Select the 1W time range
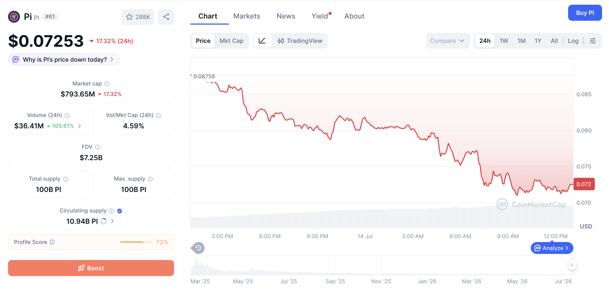Image resolution: width=609 pixels, height=291 pixels. click(x=504, y=41)
